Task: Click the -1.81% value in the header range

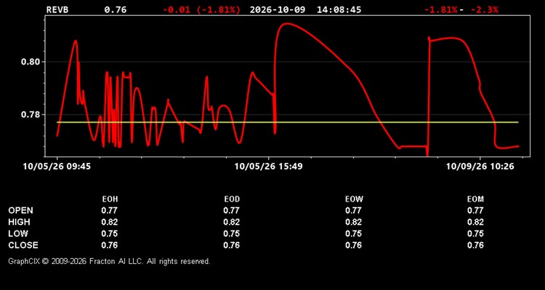Action: coord(441,9)
